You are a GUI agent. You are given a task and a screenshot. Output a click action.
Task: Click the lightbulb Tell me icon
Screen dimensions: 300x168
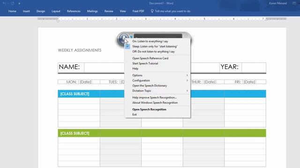tap(152, 11)
